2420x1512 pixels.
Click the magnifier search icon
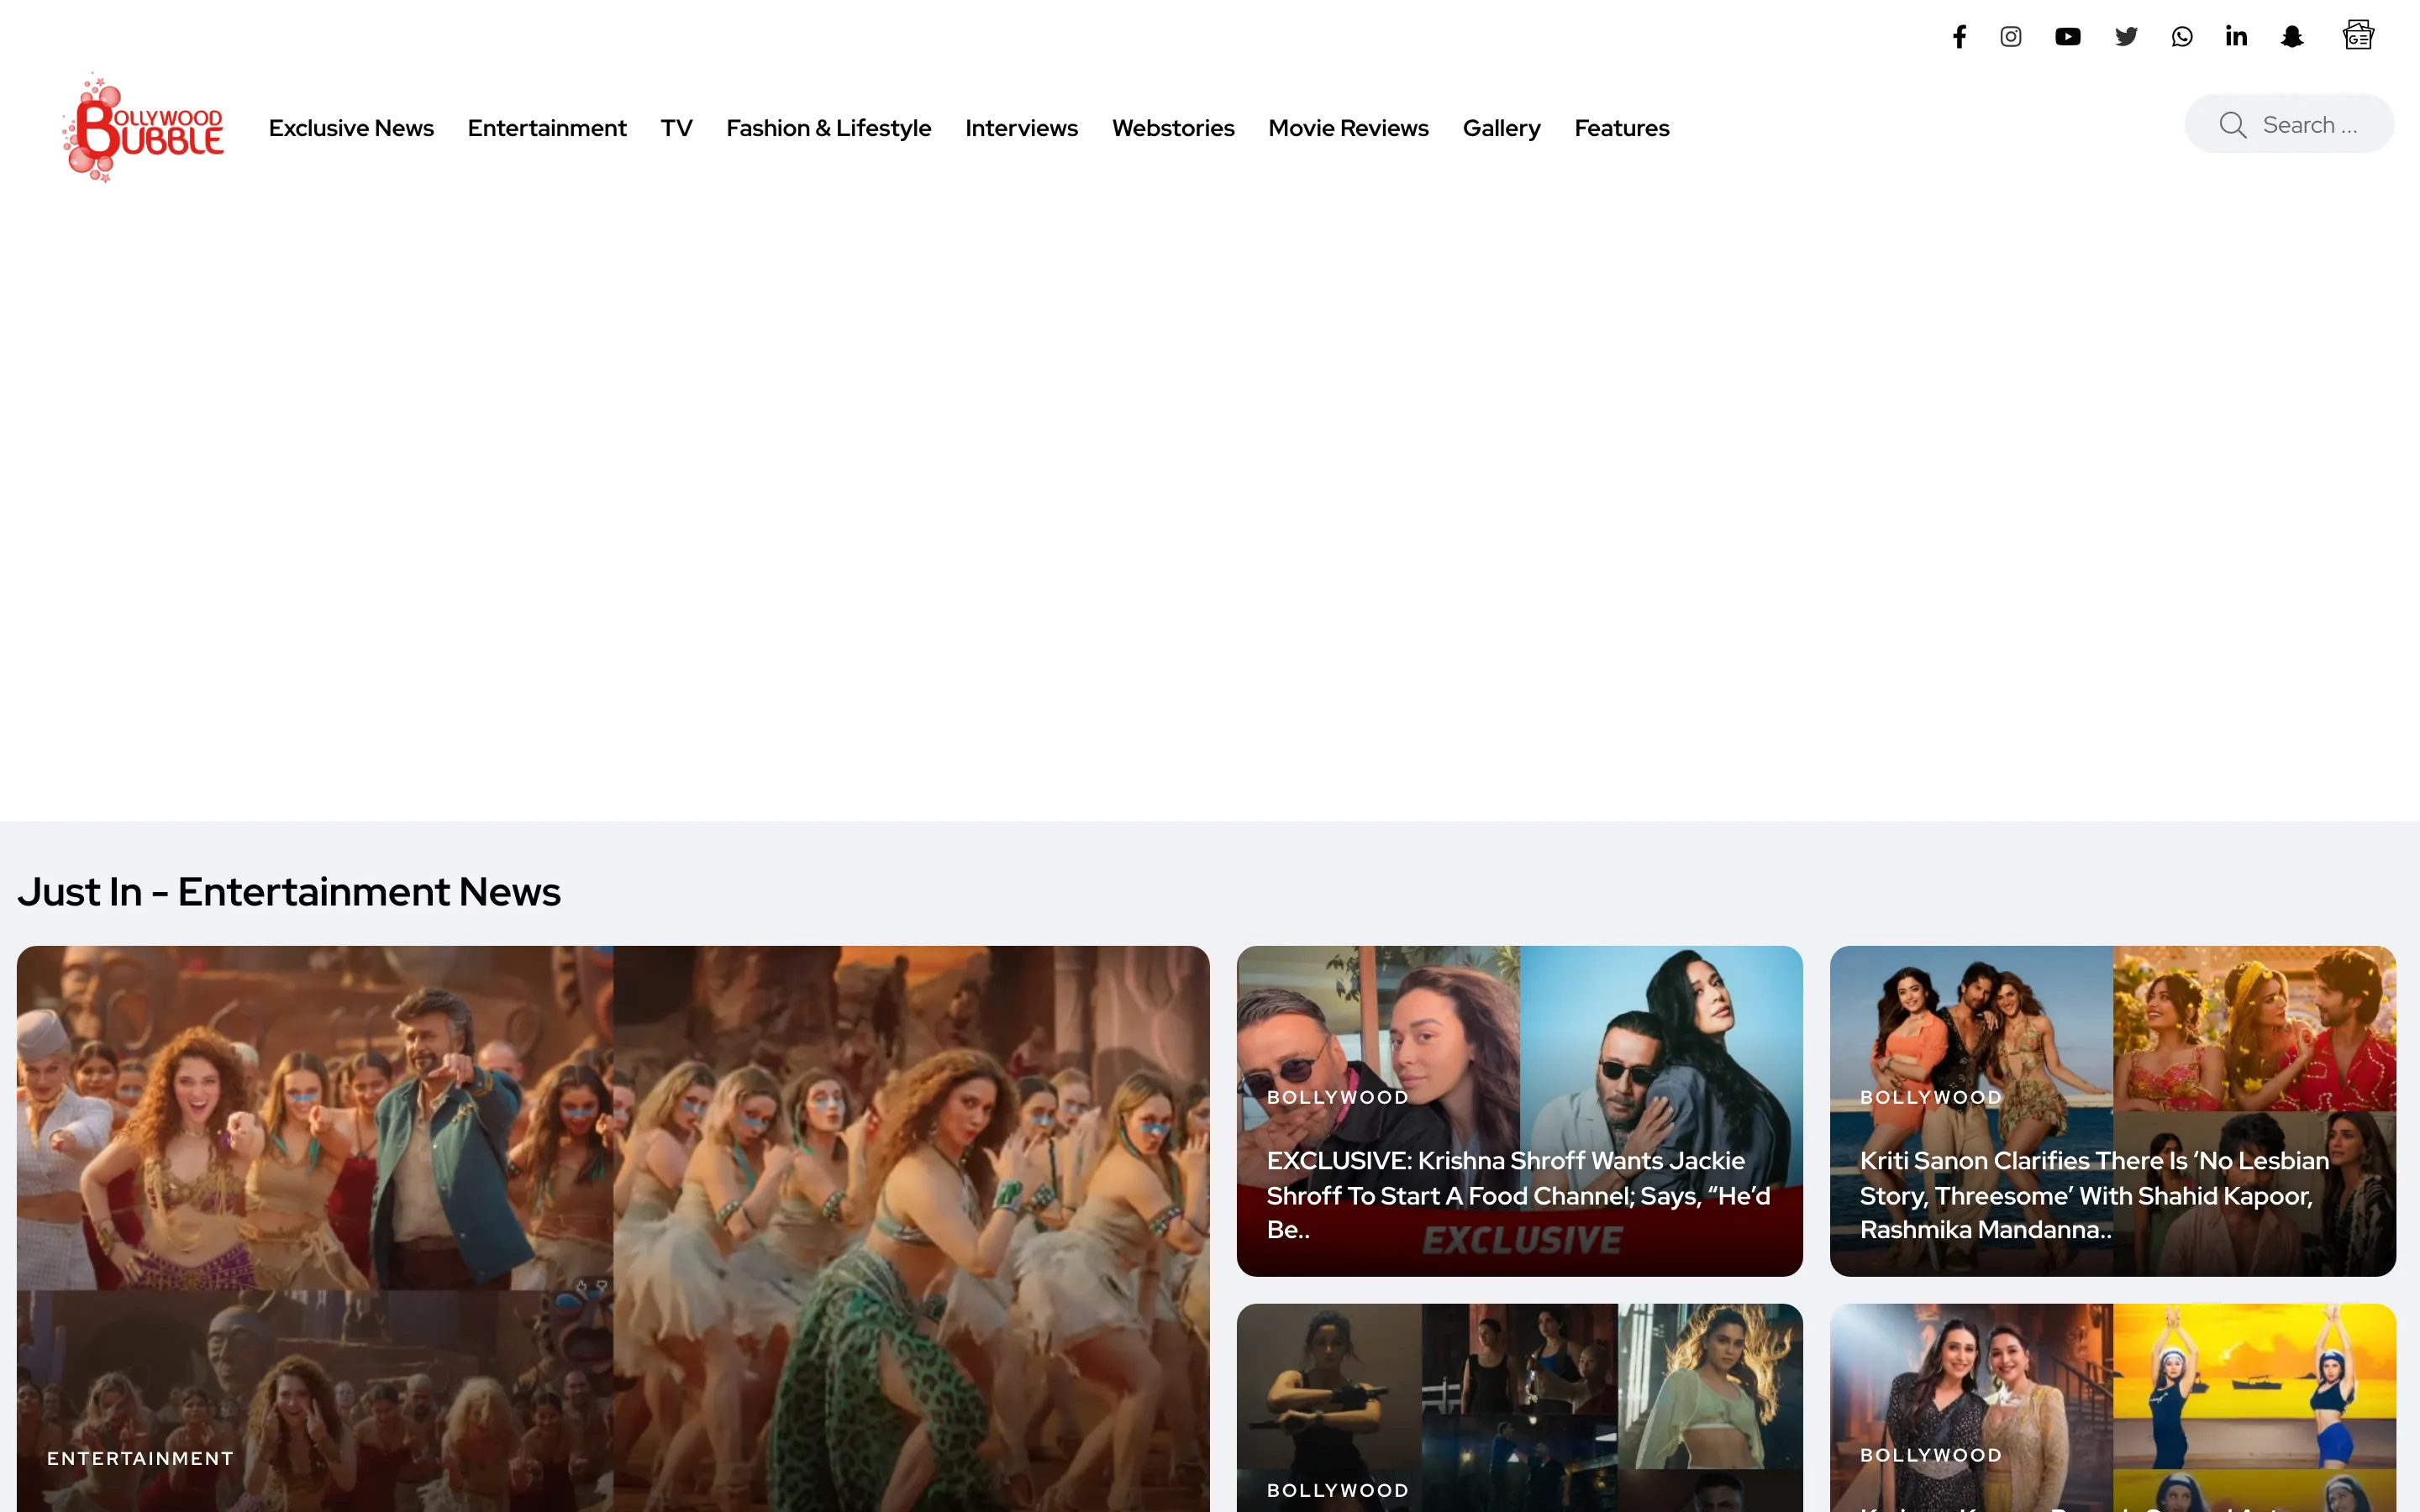pyautogui.click(x=2232, y=125)
